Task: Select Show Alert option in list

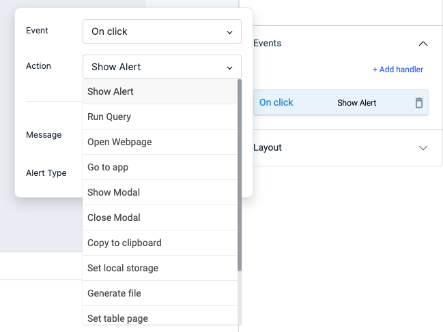Action: [x=111, y=91]
